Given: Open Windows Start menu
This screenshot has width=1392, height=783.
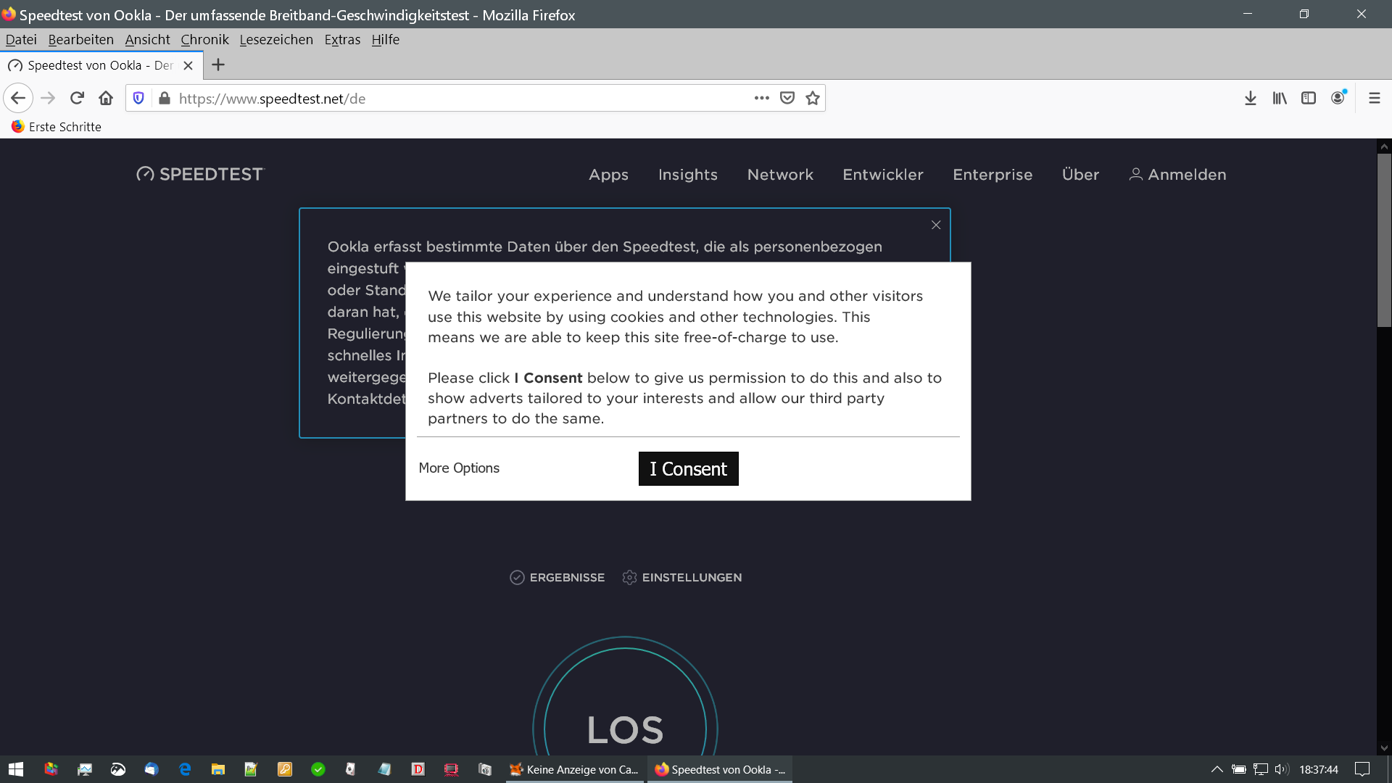Looking at the screenshot, I should (x=16, y=769).
